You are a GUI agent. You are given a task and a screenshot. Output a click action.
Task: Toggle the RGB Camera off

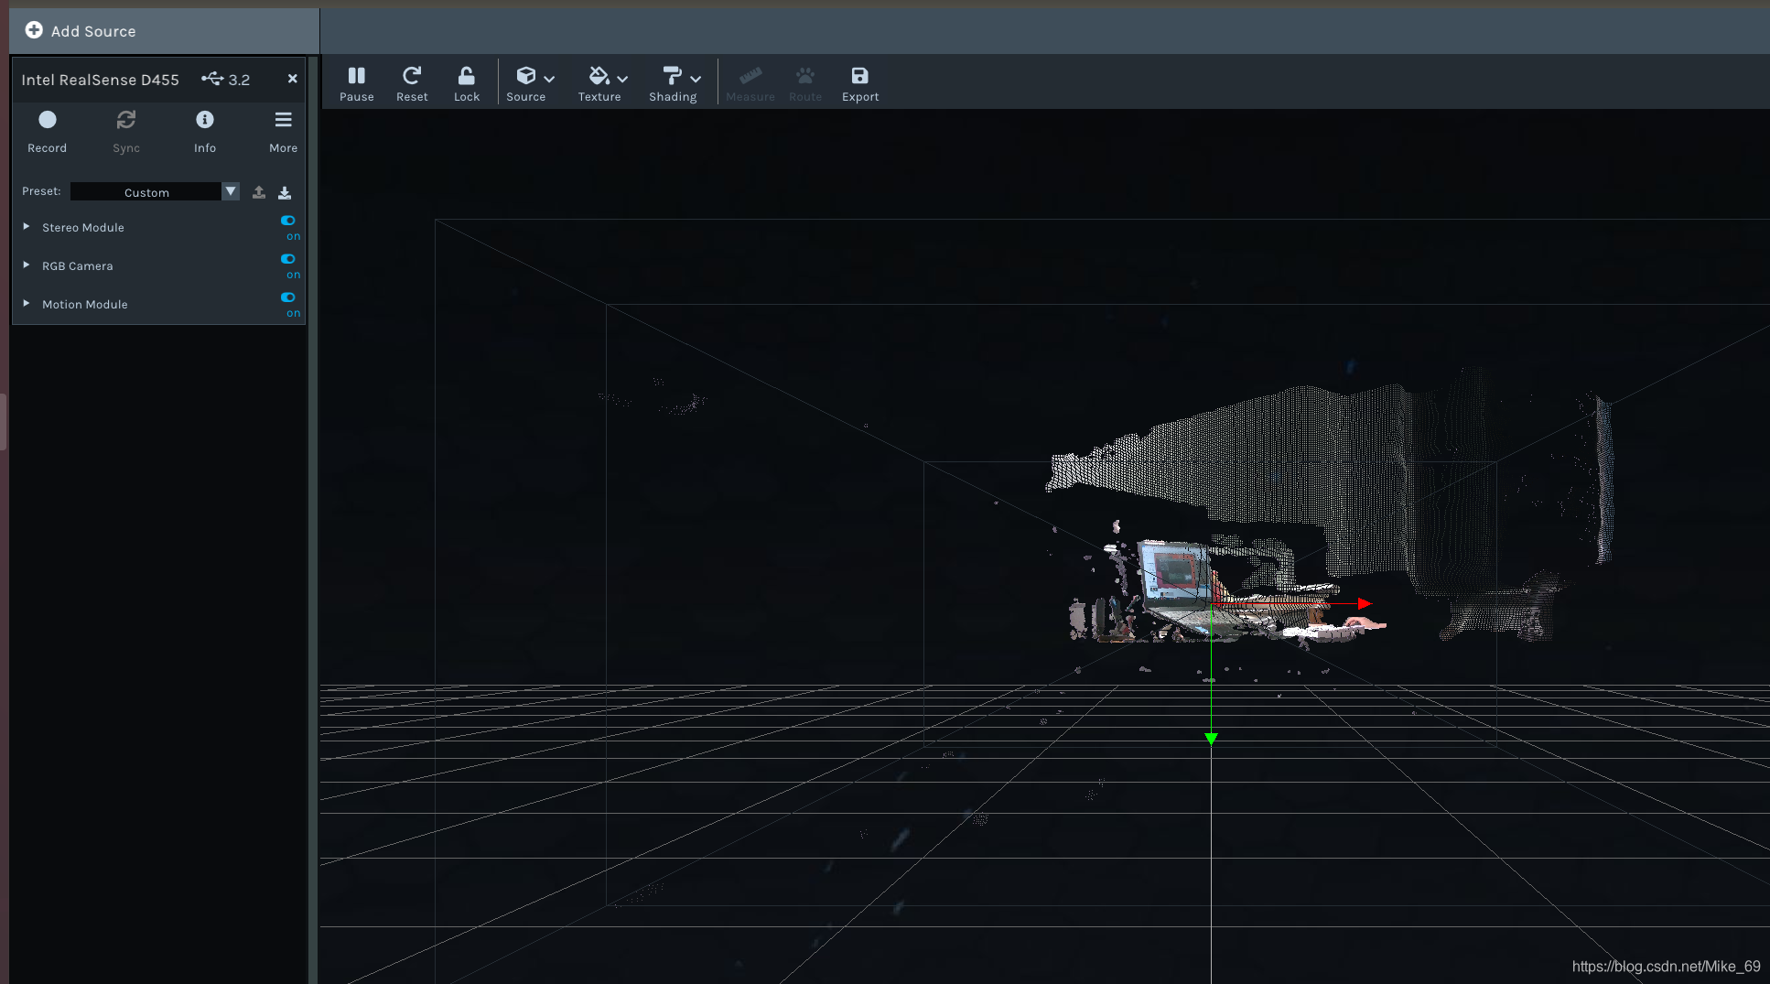(288, 259)
